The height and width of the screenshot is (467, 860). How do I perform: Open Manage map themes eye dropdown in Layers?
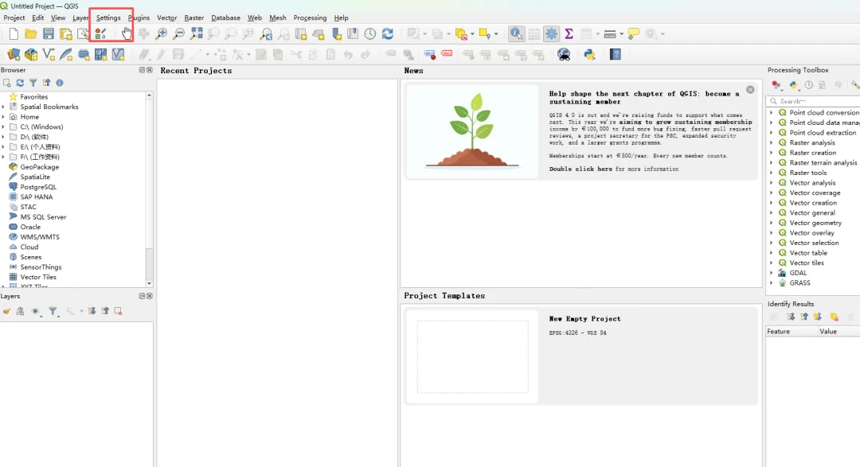[36, 311]
